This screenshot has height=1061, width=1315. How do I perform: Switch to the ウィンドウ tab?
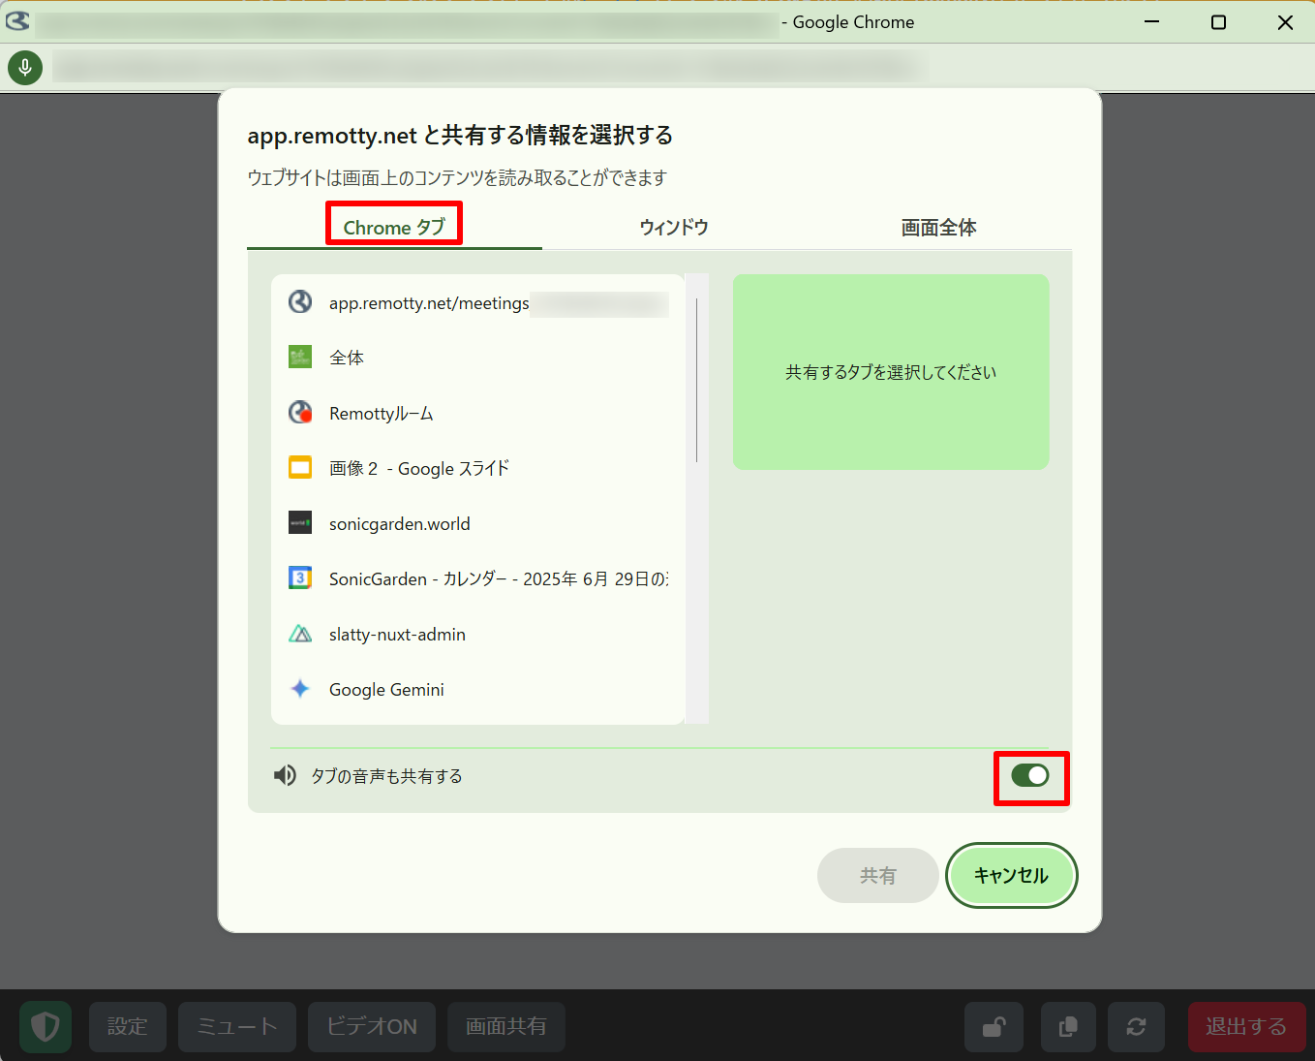pos(674,227)
